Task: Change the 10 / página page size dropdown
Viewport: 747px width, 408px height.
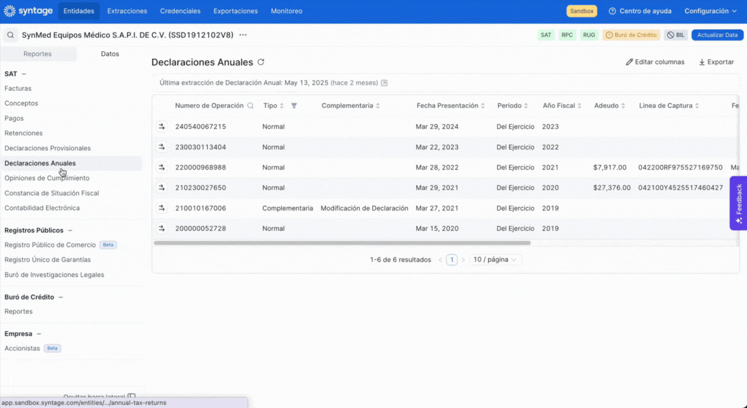Action: point(495,260)
